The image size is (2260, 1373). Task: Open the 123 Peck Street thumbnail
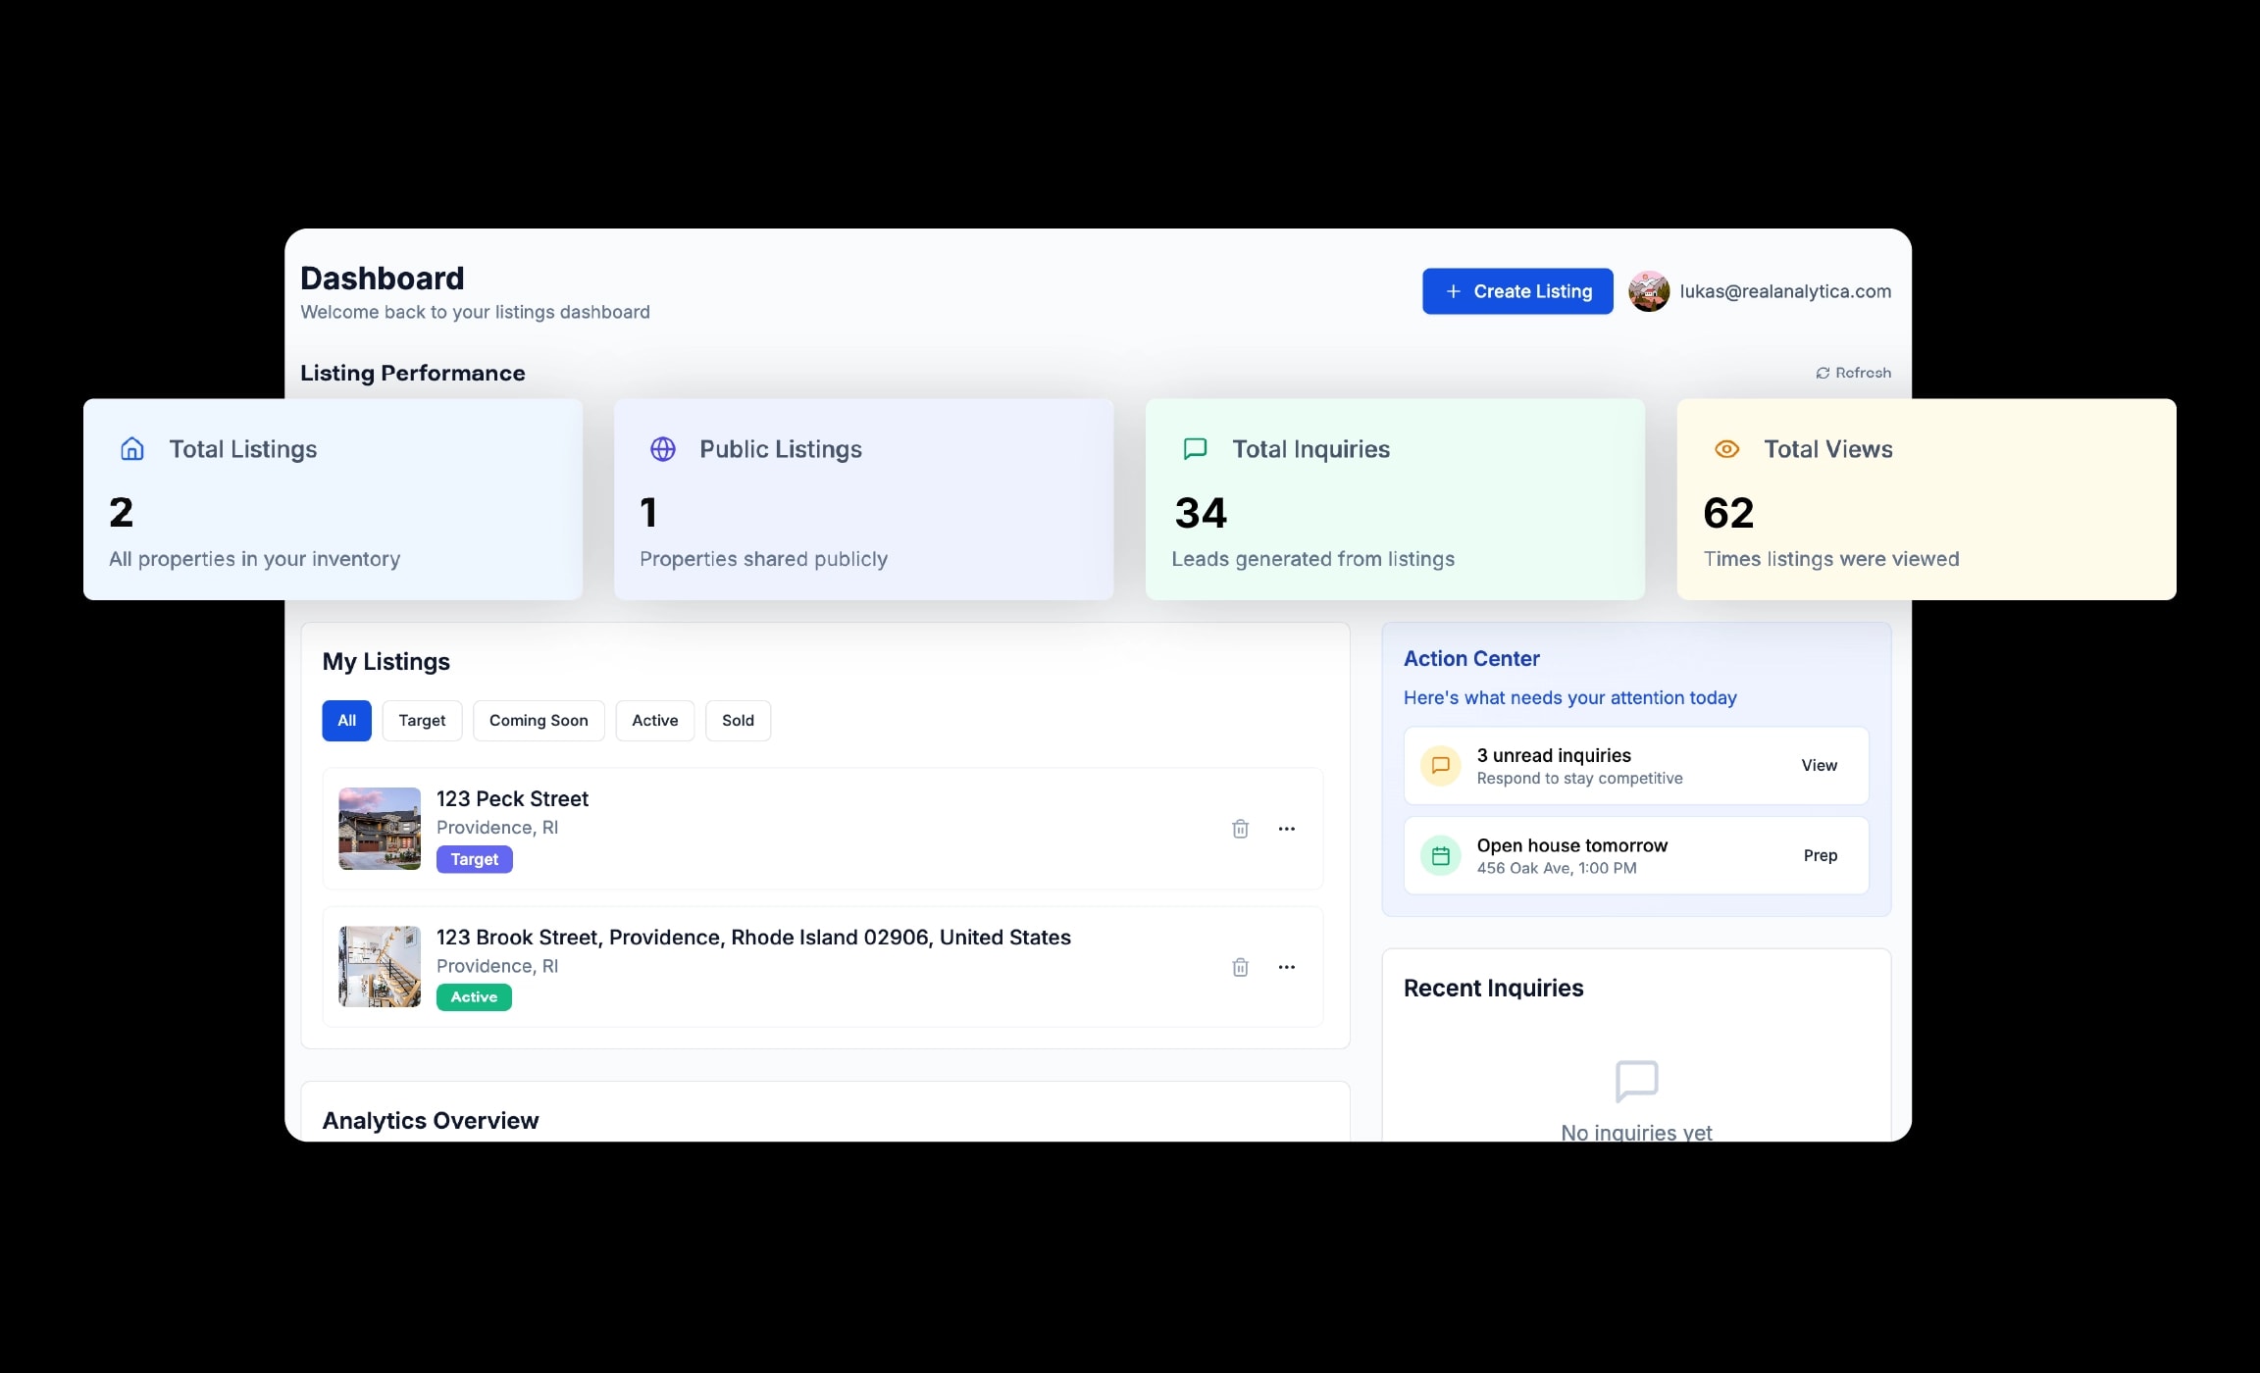pyautogui.click(x=380, y=829)
